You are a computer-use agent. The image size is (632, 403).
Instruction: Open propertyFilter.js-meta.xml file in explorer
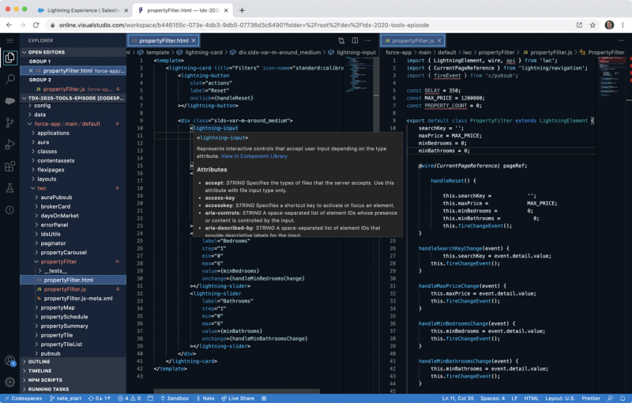tap(78, 299)
